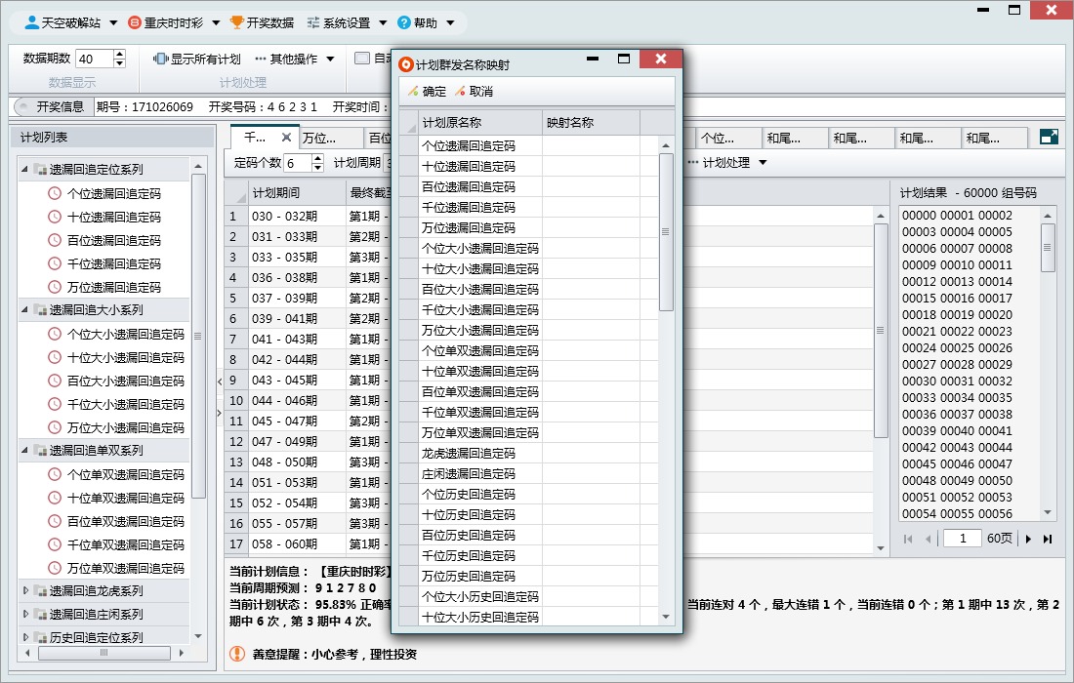Increase 定码个数 with the up stepper
Viewport: 1074px width, 683px height.
click(x=317, y=158)
